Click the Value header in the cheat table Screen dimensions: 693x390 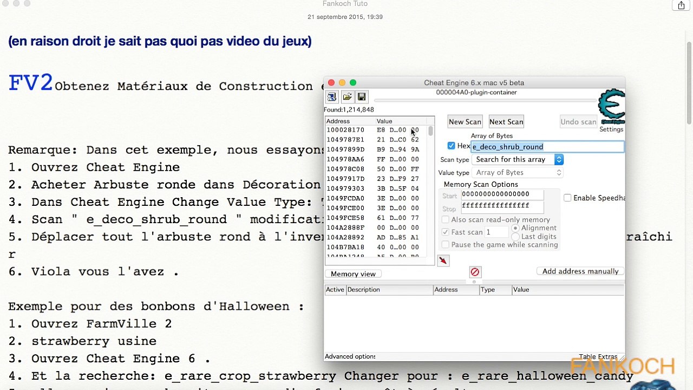568,290
